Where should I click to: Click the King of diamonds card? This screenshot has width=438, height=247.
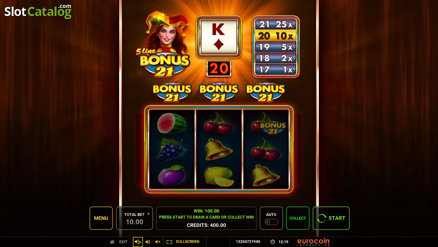click(218, 36)
